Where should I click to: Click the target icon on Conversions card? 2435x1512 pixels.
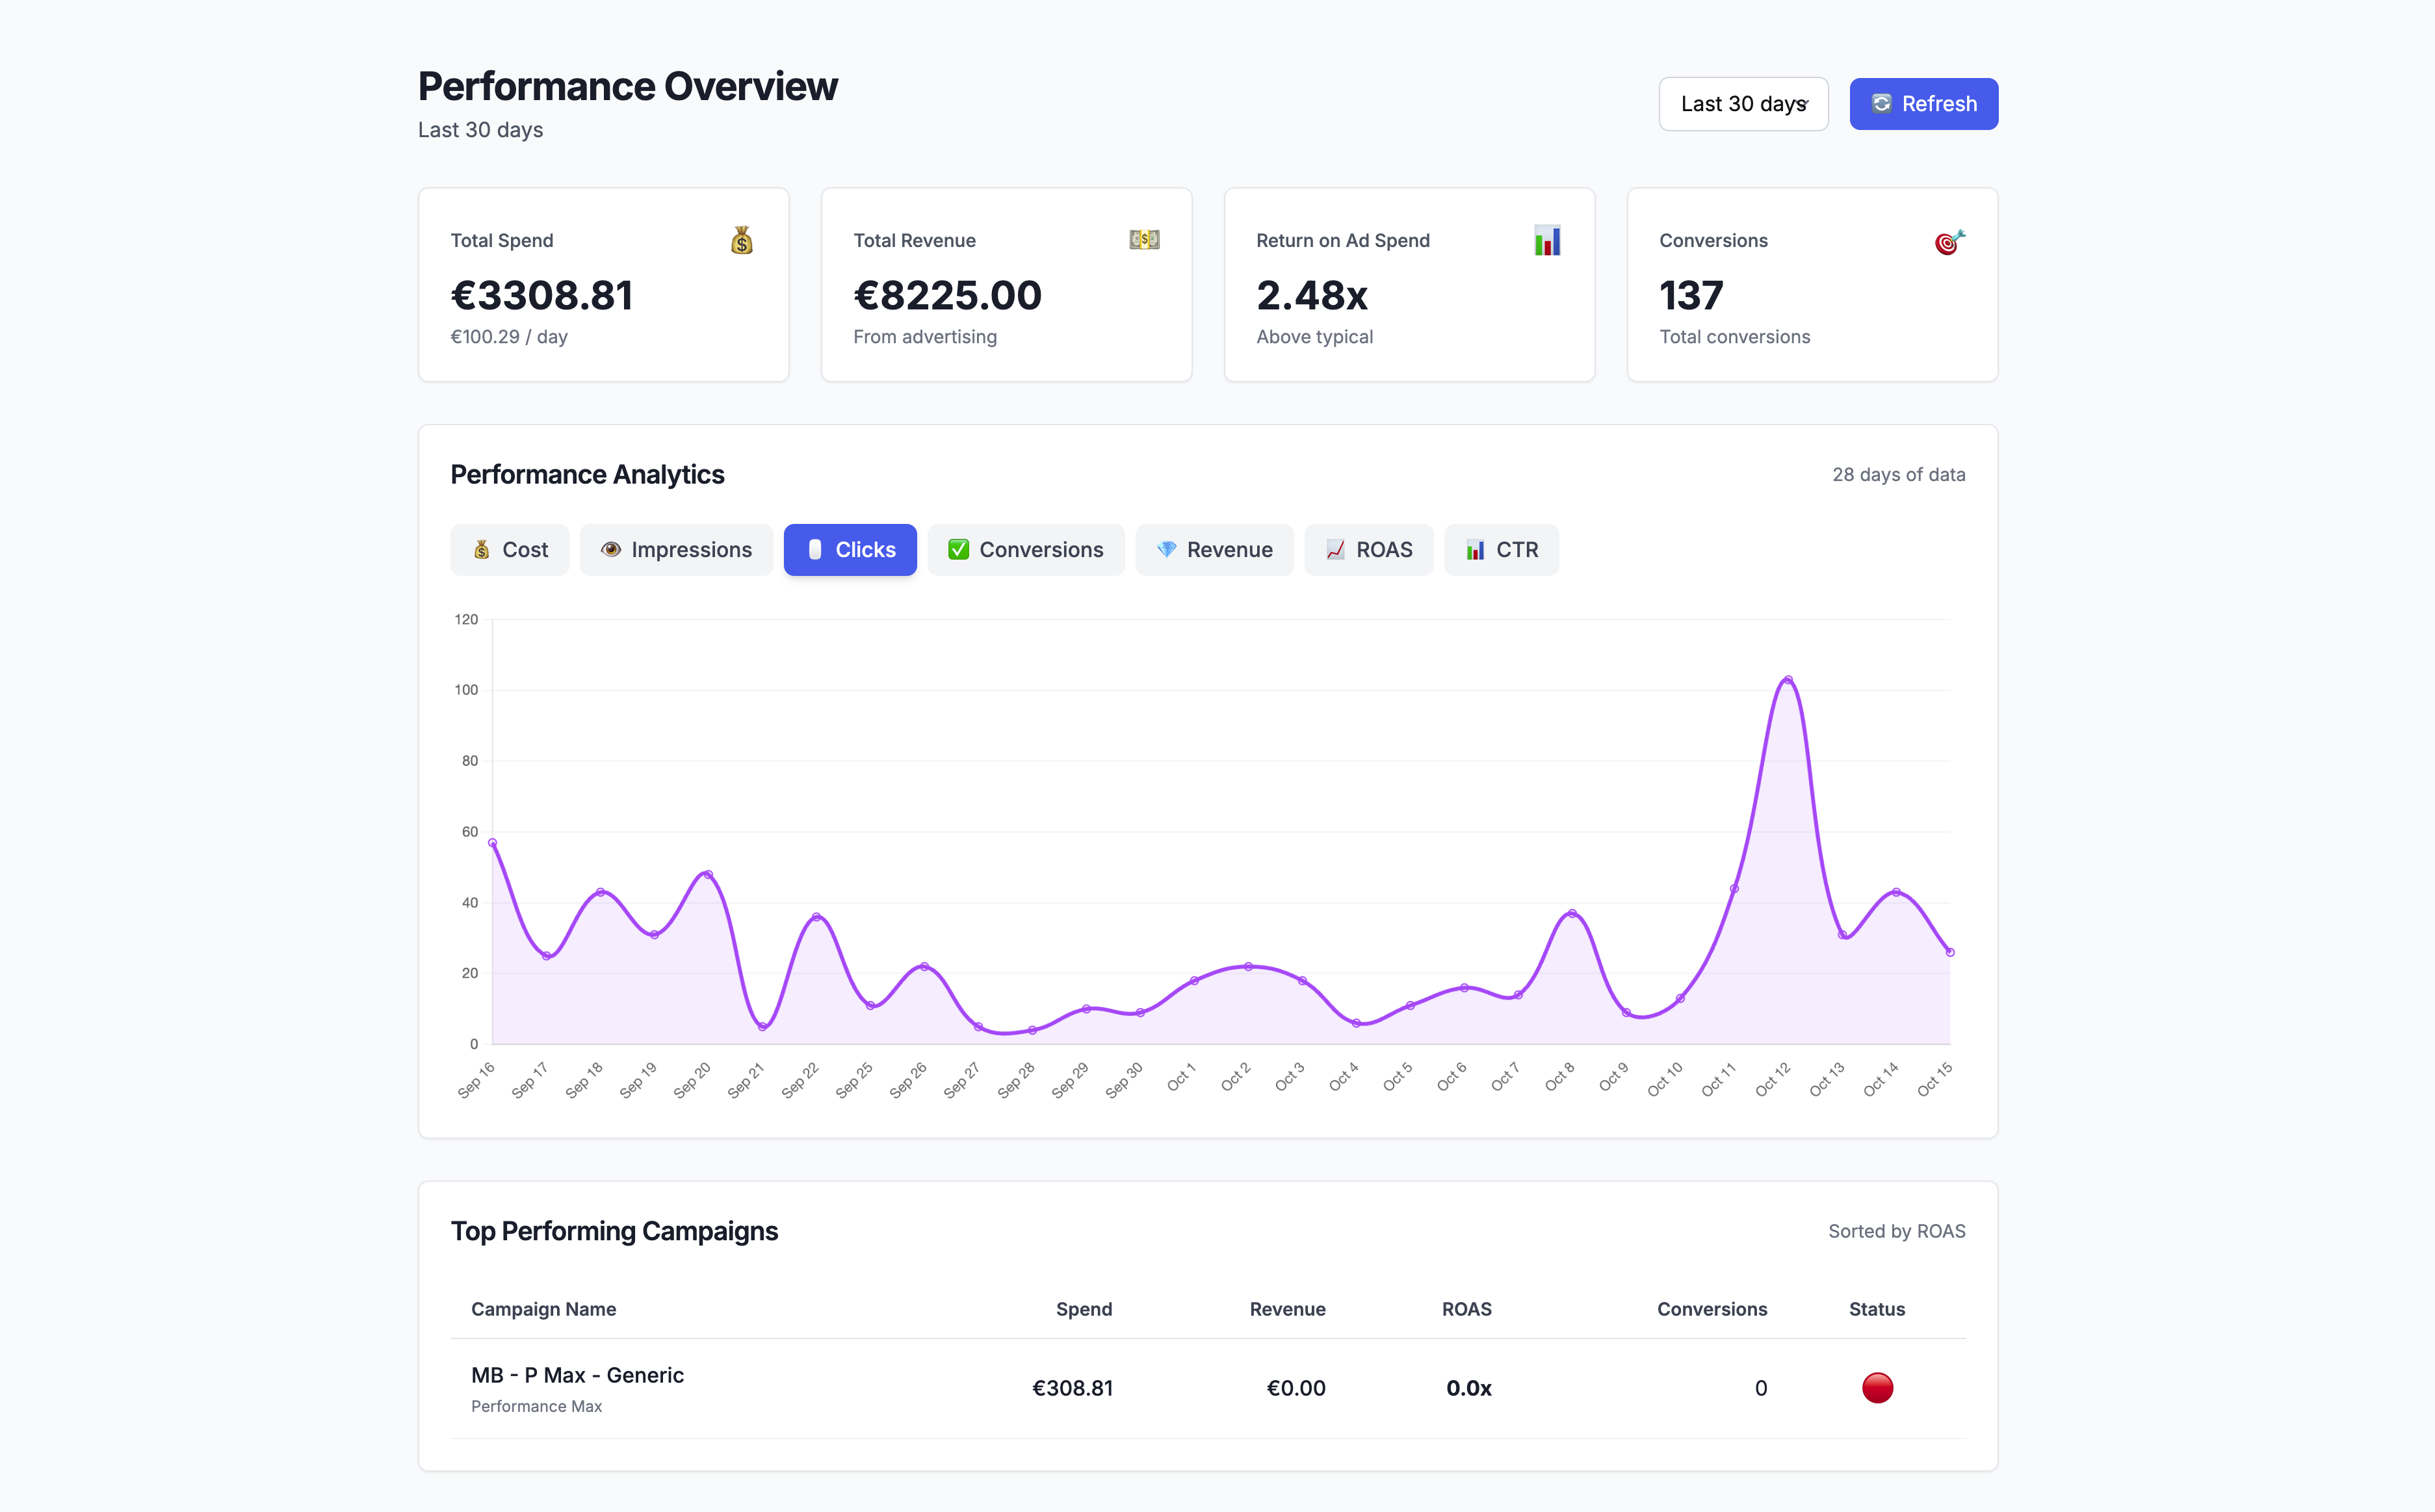coord(1949,242)
